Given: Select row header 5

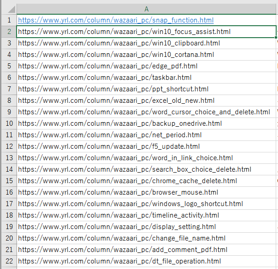Looking at the screenshot, I should 9,66.
